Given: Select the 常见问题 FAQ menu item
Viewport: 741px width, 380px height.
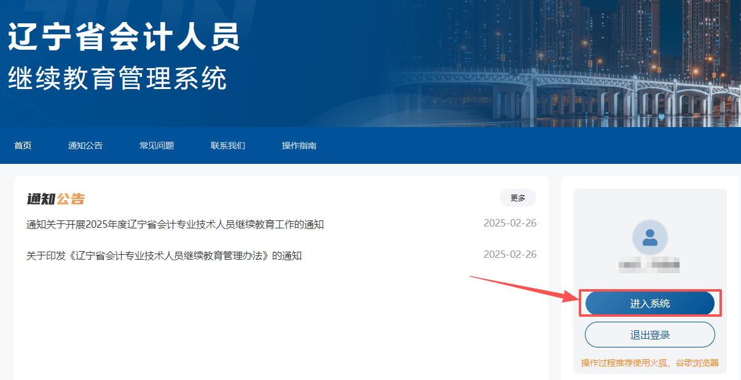Looking at the screenshot, I should pos(157,145).
